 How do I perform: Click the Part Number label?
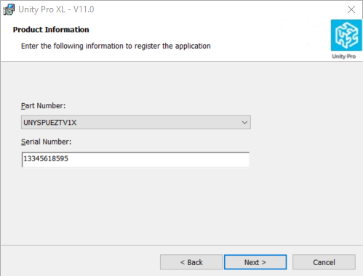click(43, 106)
